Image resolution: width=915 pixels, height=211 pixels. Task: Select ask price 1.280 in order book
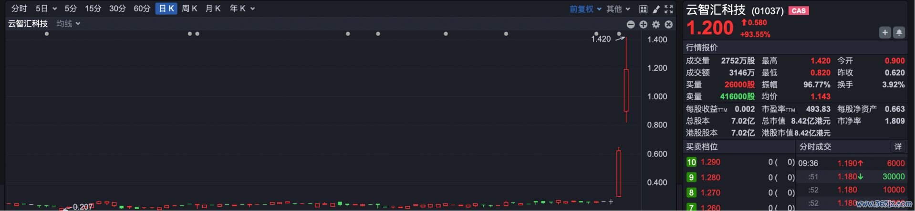710,177
